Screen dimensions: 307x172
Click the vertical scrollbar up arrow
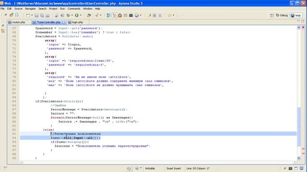pos(298,28)
